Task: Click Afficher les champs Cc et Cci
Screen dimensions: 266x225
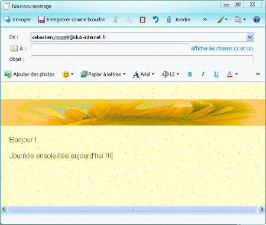Action: tap(222, 49)
